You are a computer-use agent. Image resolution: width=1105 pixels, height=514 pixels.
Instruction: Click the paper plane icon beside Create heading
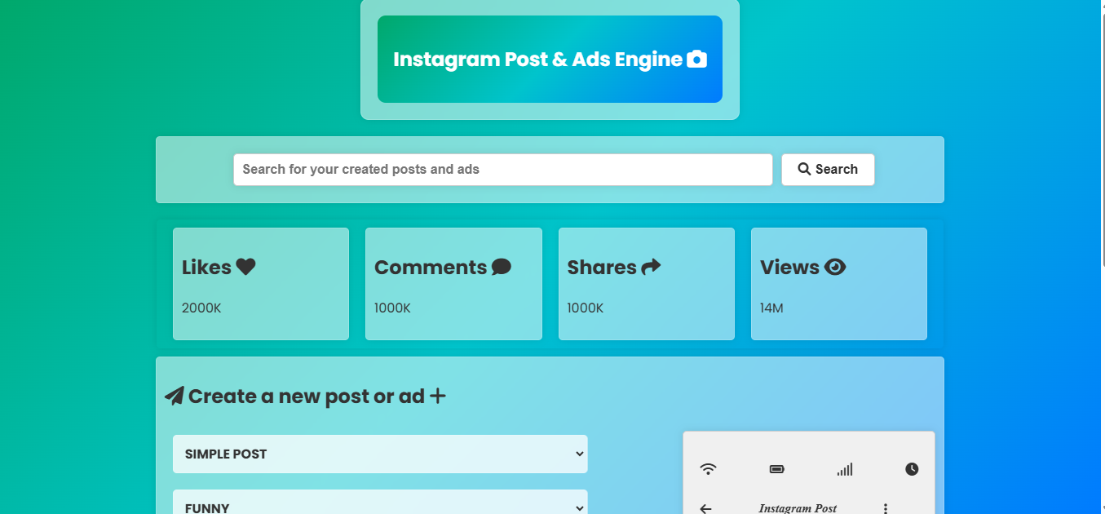click(174, 395)
